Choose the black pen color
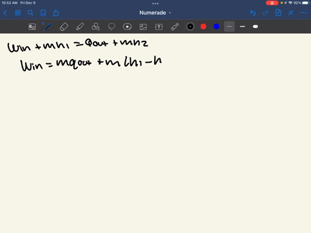 190,27
